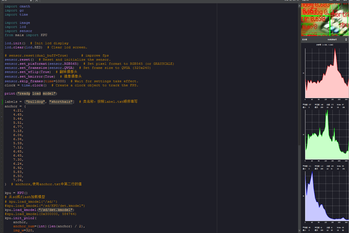The height and width of the screenshot is (233, 349).
Task: Place cursor on the "bulldog" label string
Action: click(x=36, y=102)
